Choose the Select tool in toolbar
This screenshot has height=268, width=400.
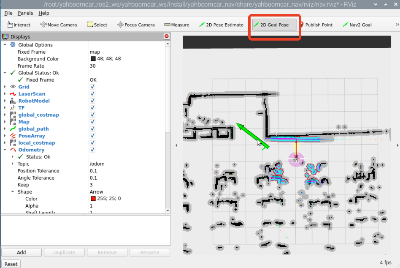point(97,25)
